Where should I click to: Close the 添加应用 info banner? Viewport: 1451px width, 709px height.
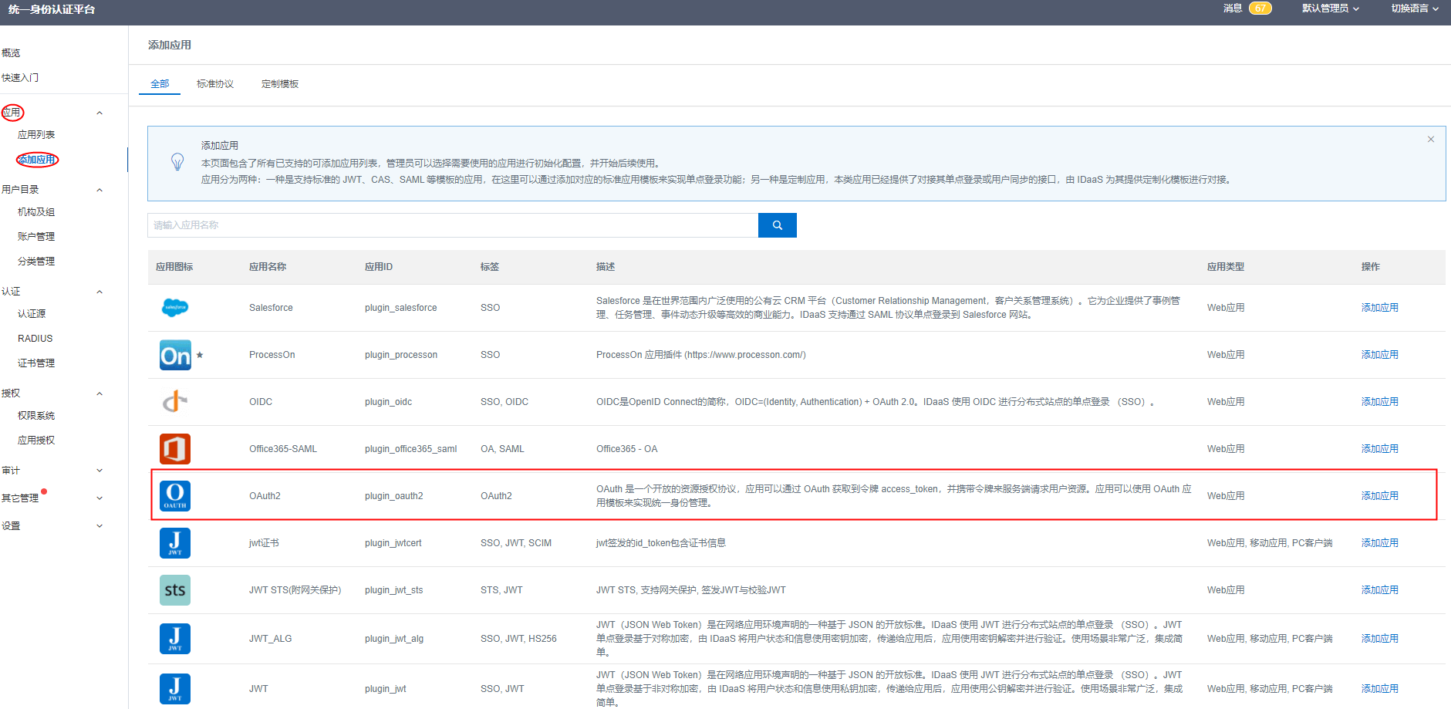coord(1431,140)
